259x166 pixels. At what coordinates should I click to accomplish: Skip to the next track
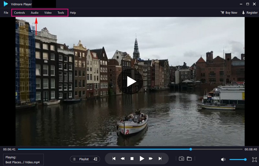160,159
